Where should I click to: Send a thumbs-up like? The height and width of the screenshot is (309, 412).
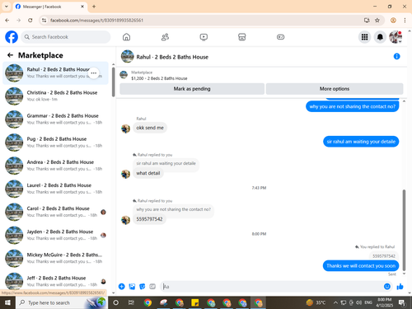point(400,287)
